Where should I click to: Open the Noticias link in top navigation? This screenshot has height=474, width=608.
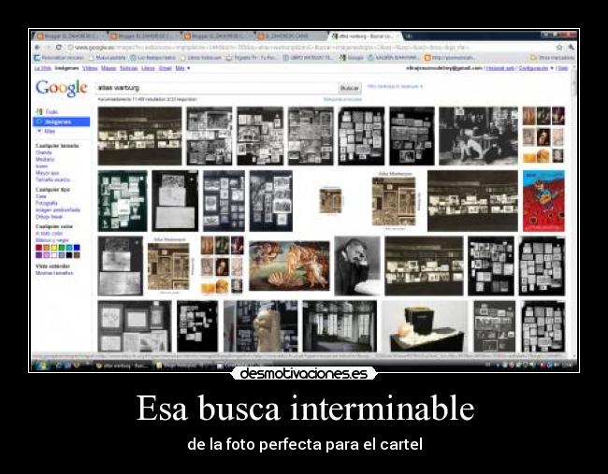click(129, 68)
